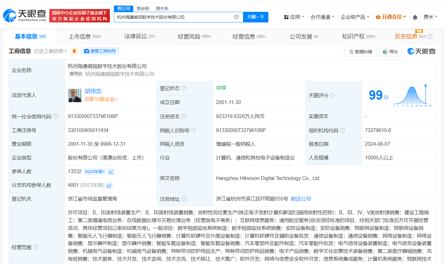
Task: Click the camera icon on 查看工商快照
Action: [86, 51]
